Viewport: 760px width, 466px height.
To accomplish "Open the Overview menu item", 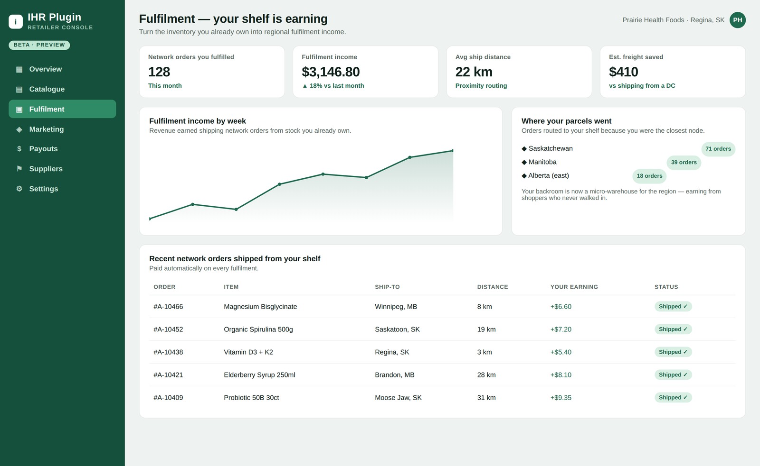I will [62, 69].
